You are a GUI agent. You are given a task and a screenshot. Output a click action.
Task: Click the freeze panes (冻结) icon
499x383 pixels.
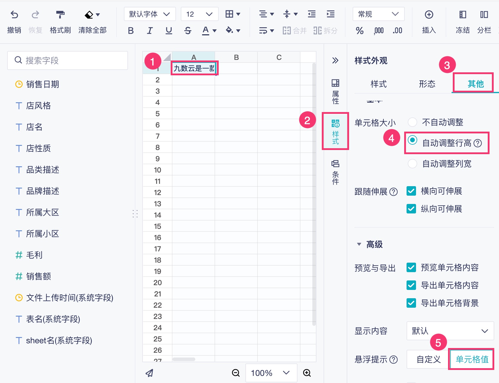tap(463, 15)
